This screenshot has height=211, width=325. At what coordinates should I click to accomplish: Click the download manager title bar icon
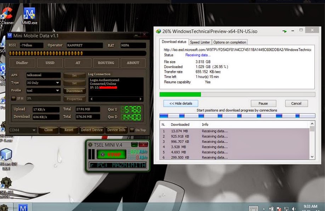(158, 31)
